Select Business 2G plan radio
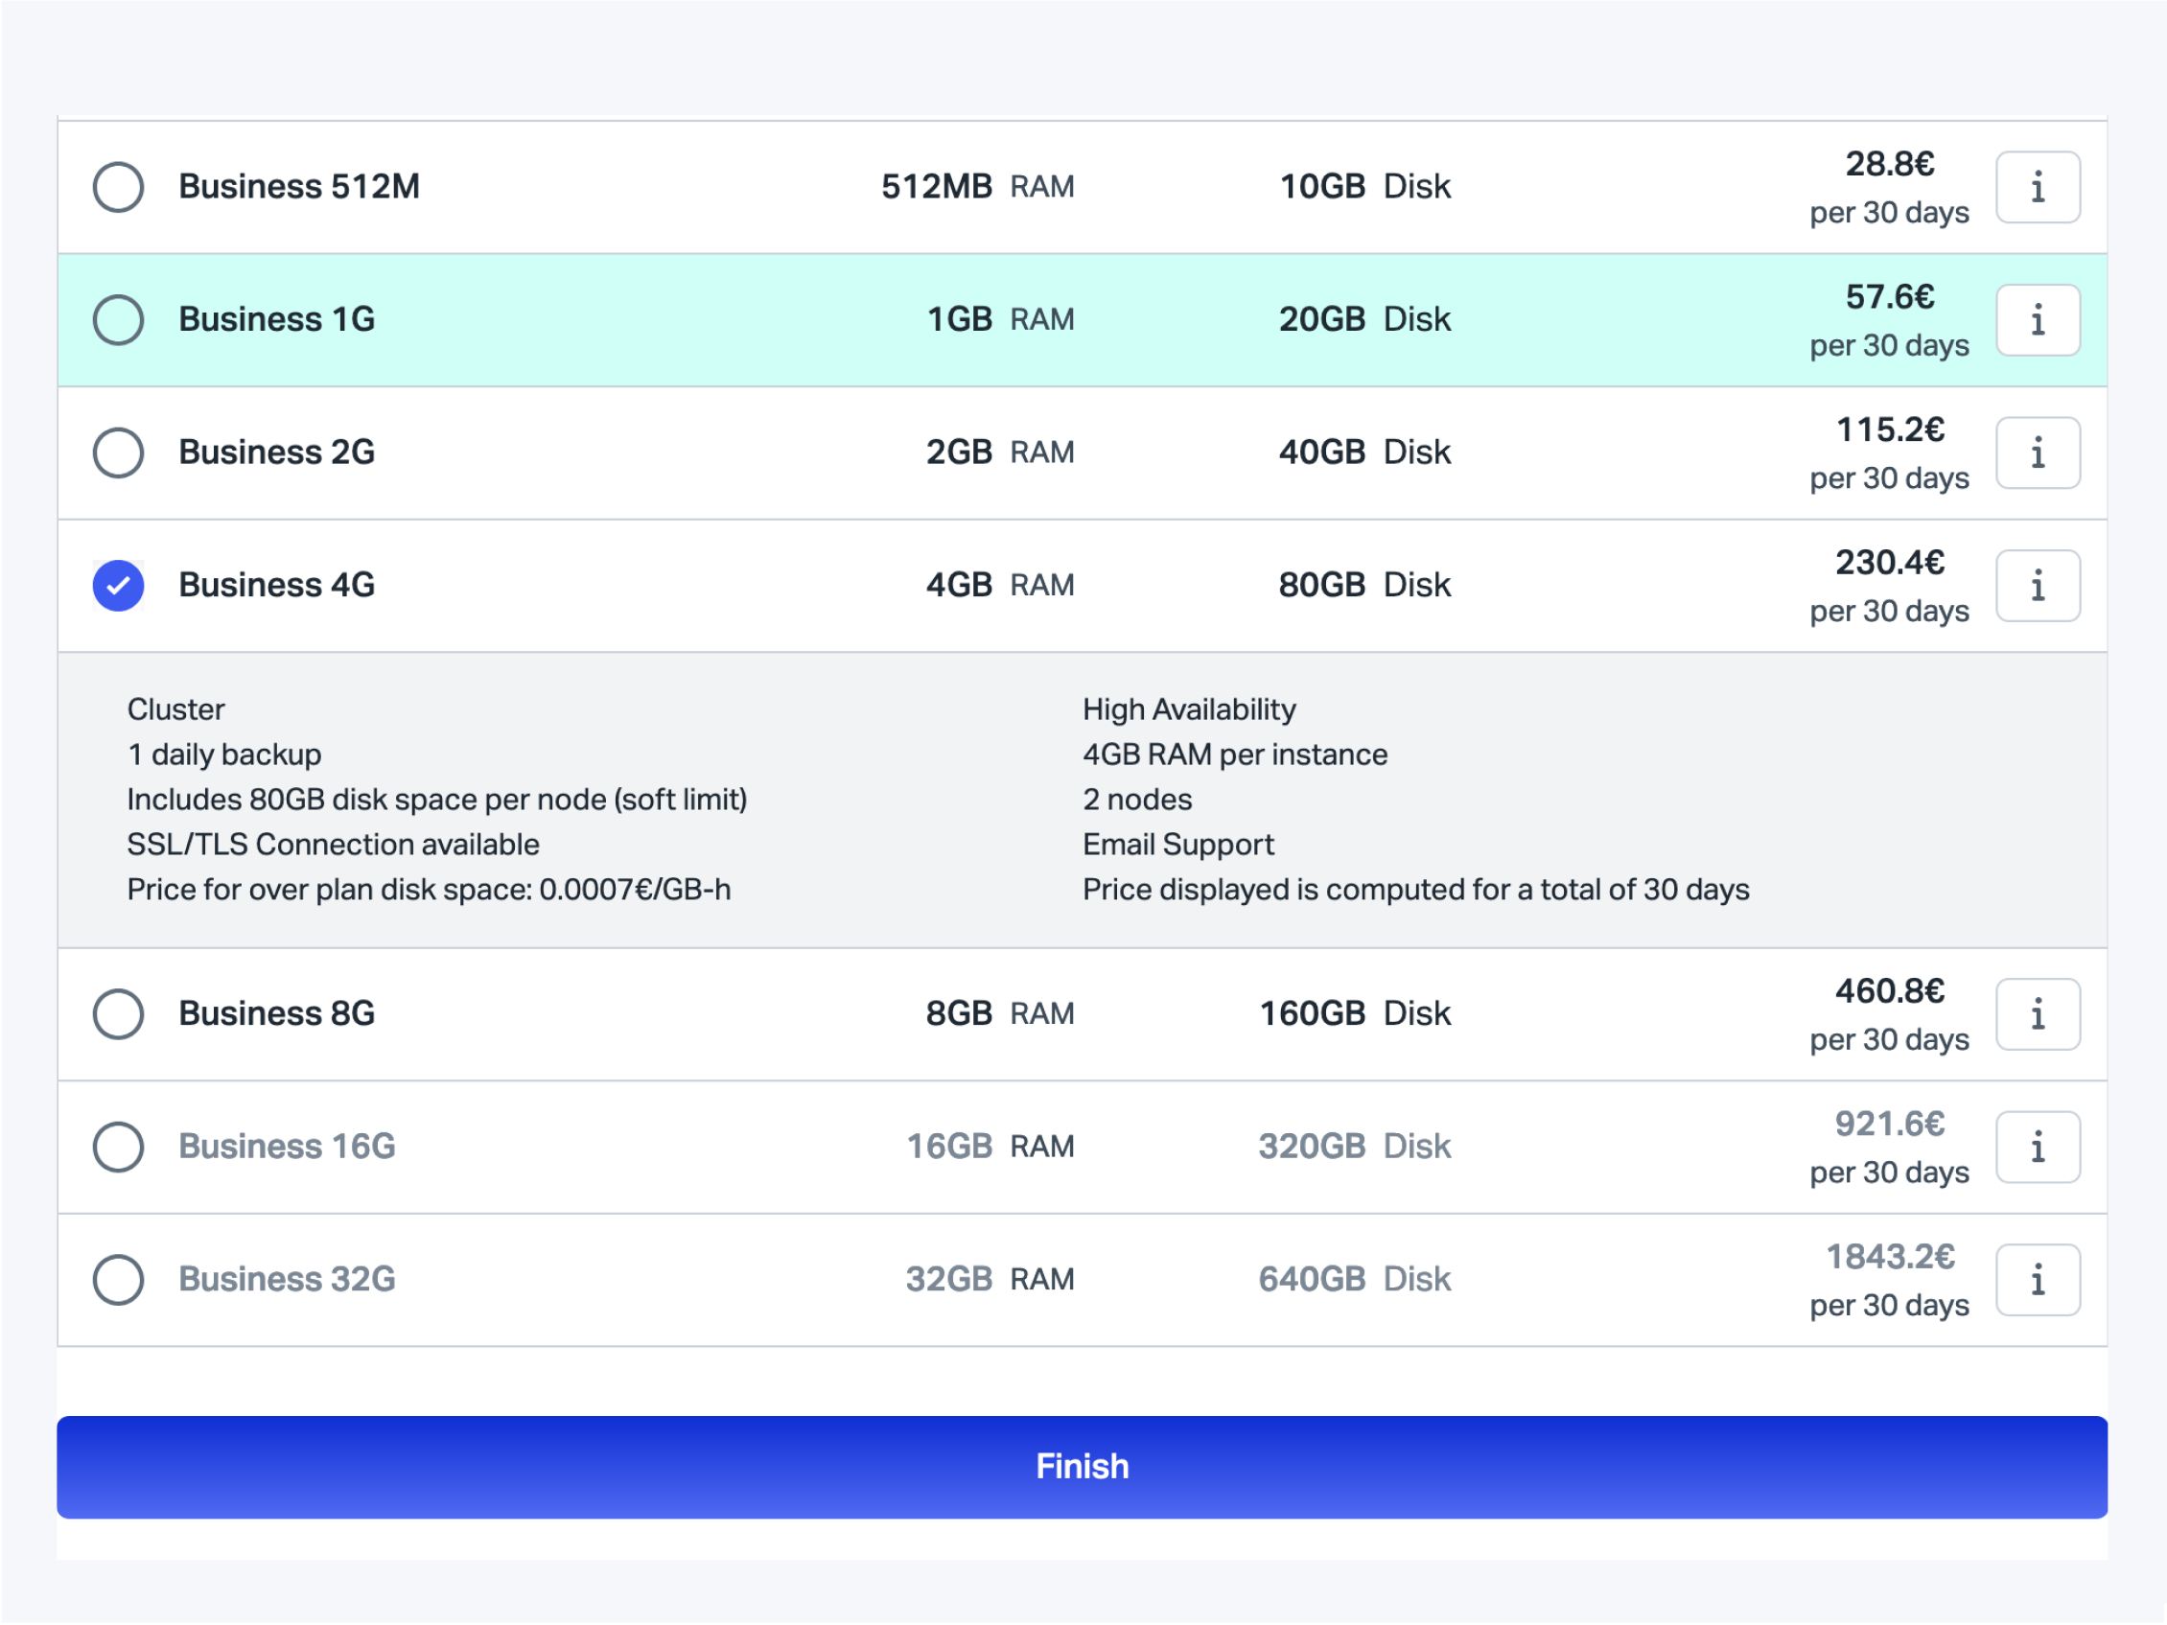 pos(119,453)
